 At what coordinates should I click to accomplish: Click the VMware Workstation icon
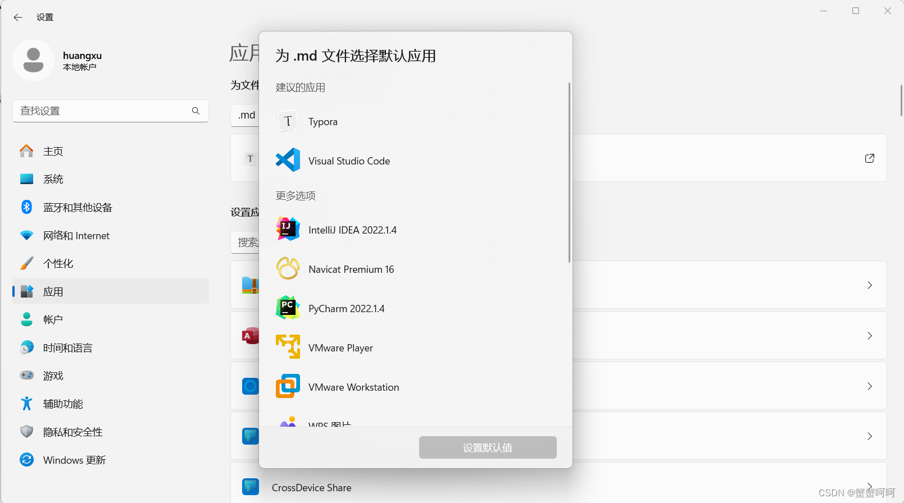pos(288,386)
